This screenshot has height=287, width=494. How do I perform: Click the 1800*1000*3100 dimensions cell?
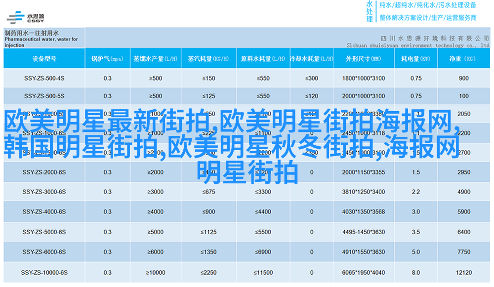click(363, 78)
